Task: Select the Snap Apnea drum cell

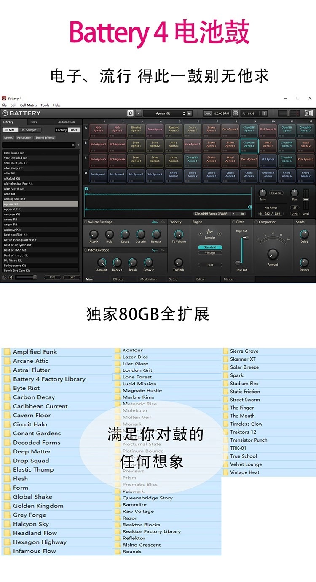Action: point(155,129)
